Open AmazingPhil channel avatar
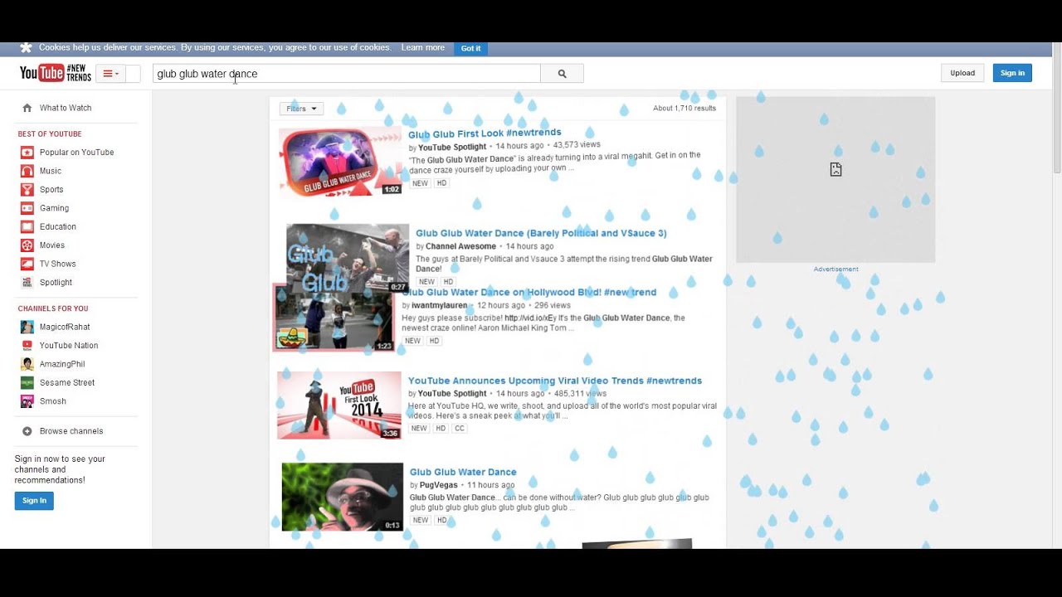Image resolution: width=1062 pixels, height=597 pixels. coord(27,364)
